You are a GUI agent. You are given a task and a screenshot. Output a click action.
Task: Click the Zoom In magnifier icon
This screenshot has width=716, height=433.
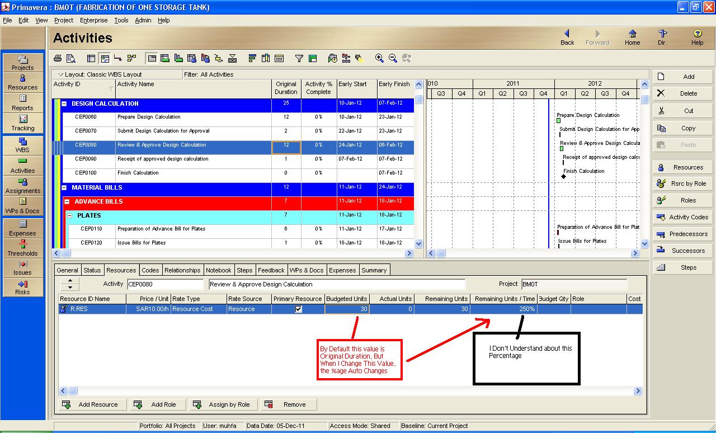pyautogui.click(x=379, y=58)
